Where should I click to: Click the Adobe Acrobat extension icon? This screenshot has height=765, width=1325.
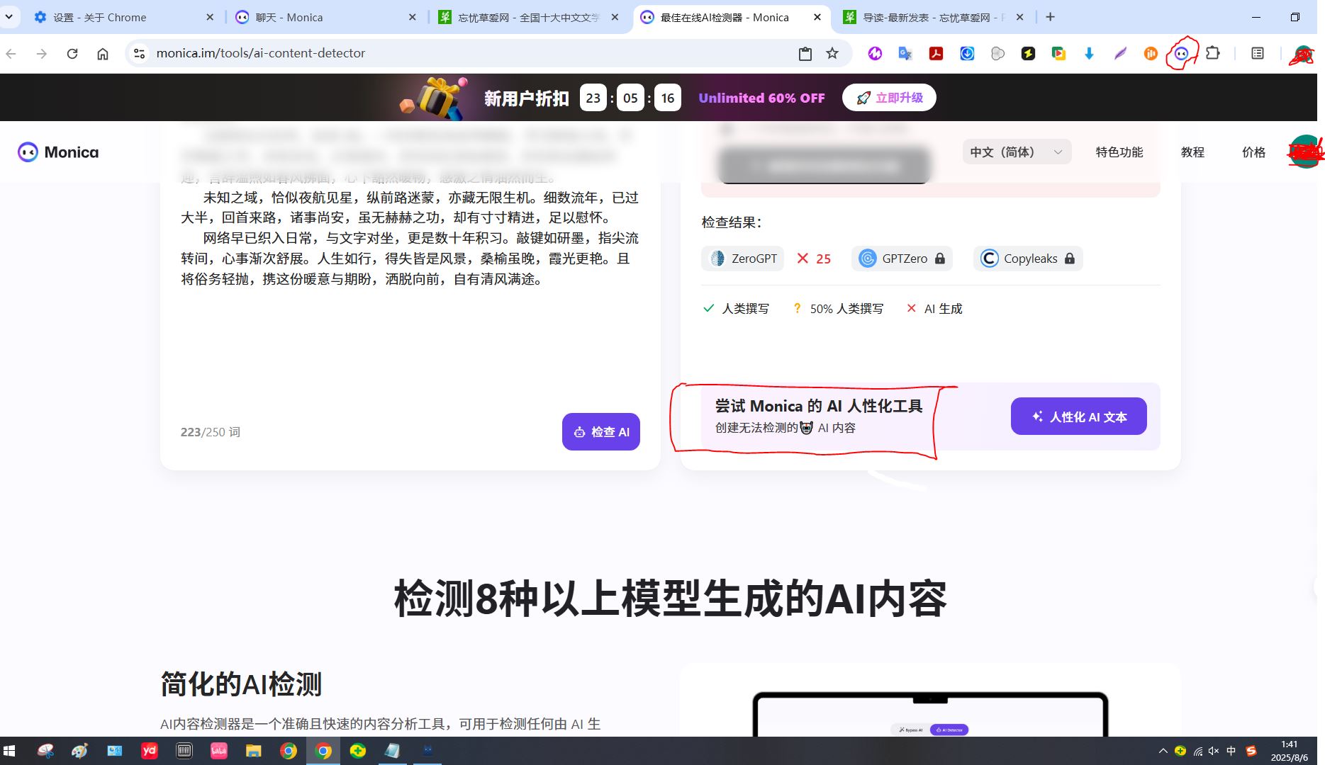click(936, 53)
